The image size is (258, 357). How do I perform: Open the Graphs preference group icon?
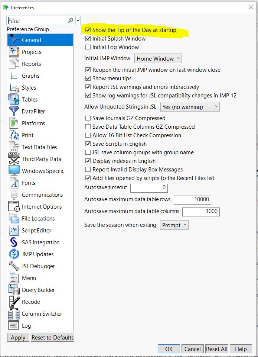click(x=14, y=76)
